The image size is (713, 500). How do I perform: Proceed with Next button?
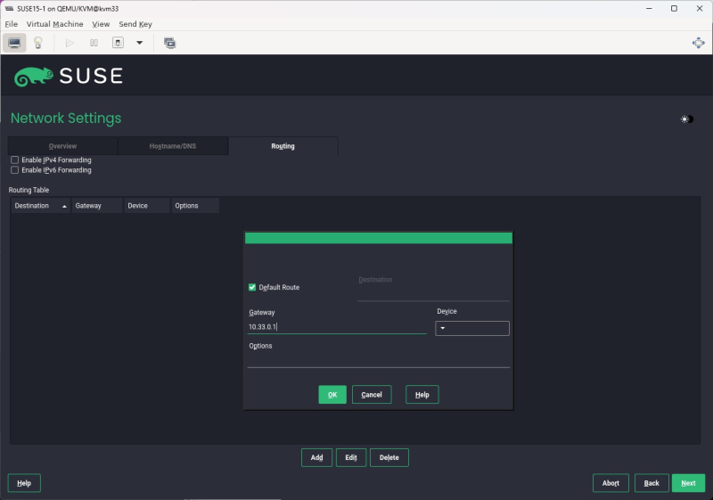(688, 483)
